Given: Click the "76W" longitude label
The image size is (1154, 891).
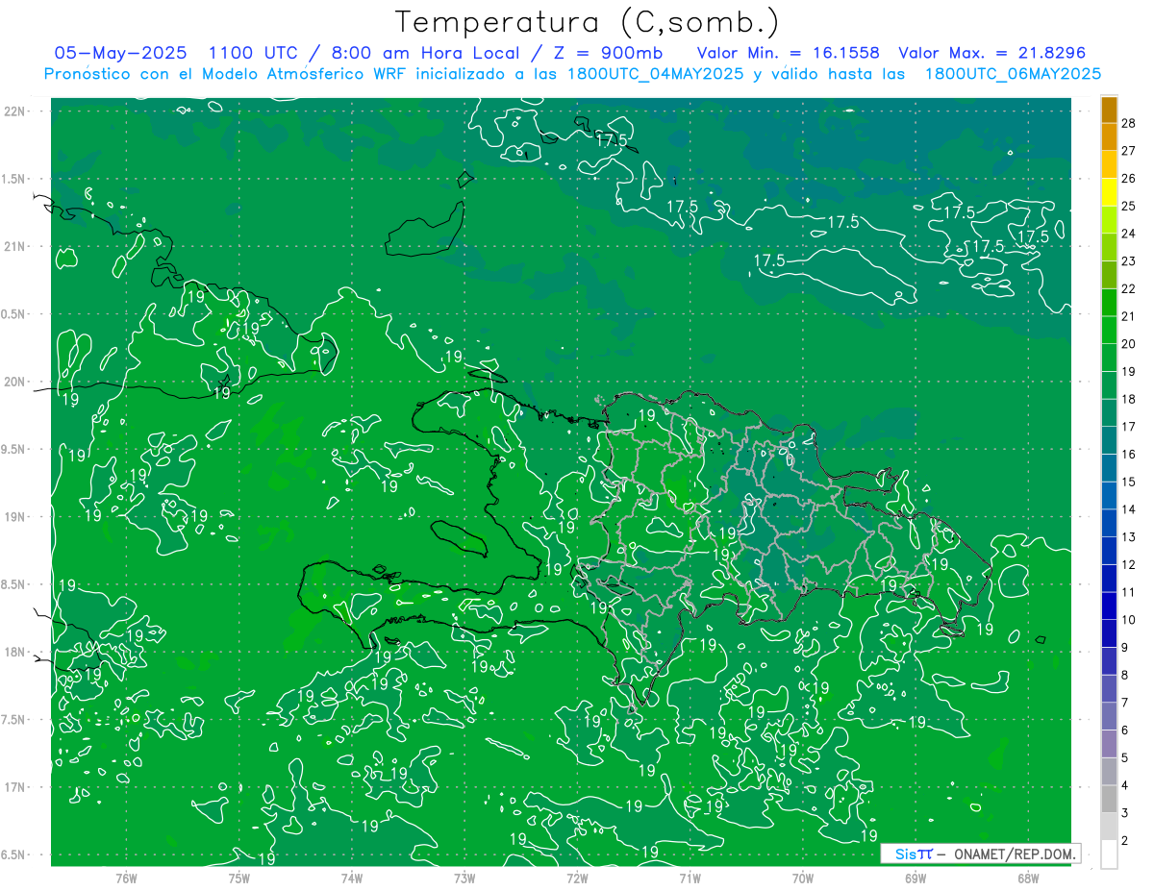Looking at the screenshot, I should tap(126, 879).
